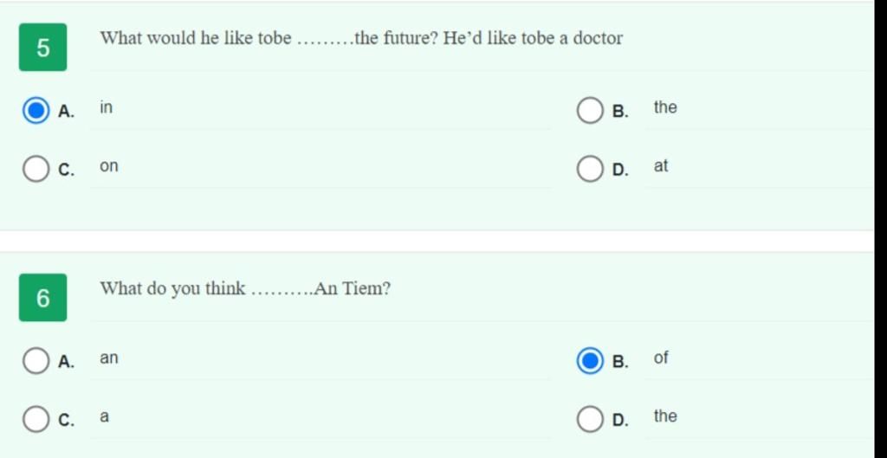Select radio button C 'on' in question 5
Viewport: 887px width, 458px height.
point(36,169)
